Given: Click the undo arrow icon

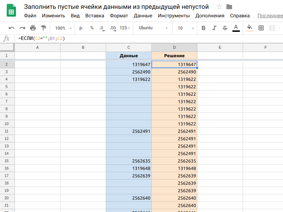Looking at the screenshot, I should coord(12,28).
